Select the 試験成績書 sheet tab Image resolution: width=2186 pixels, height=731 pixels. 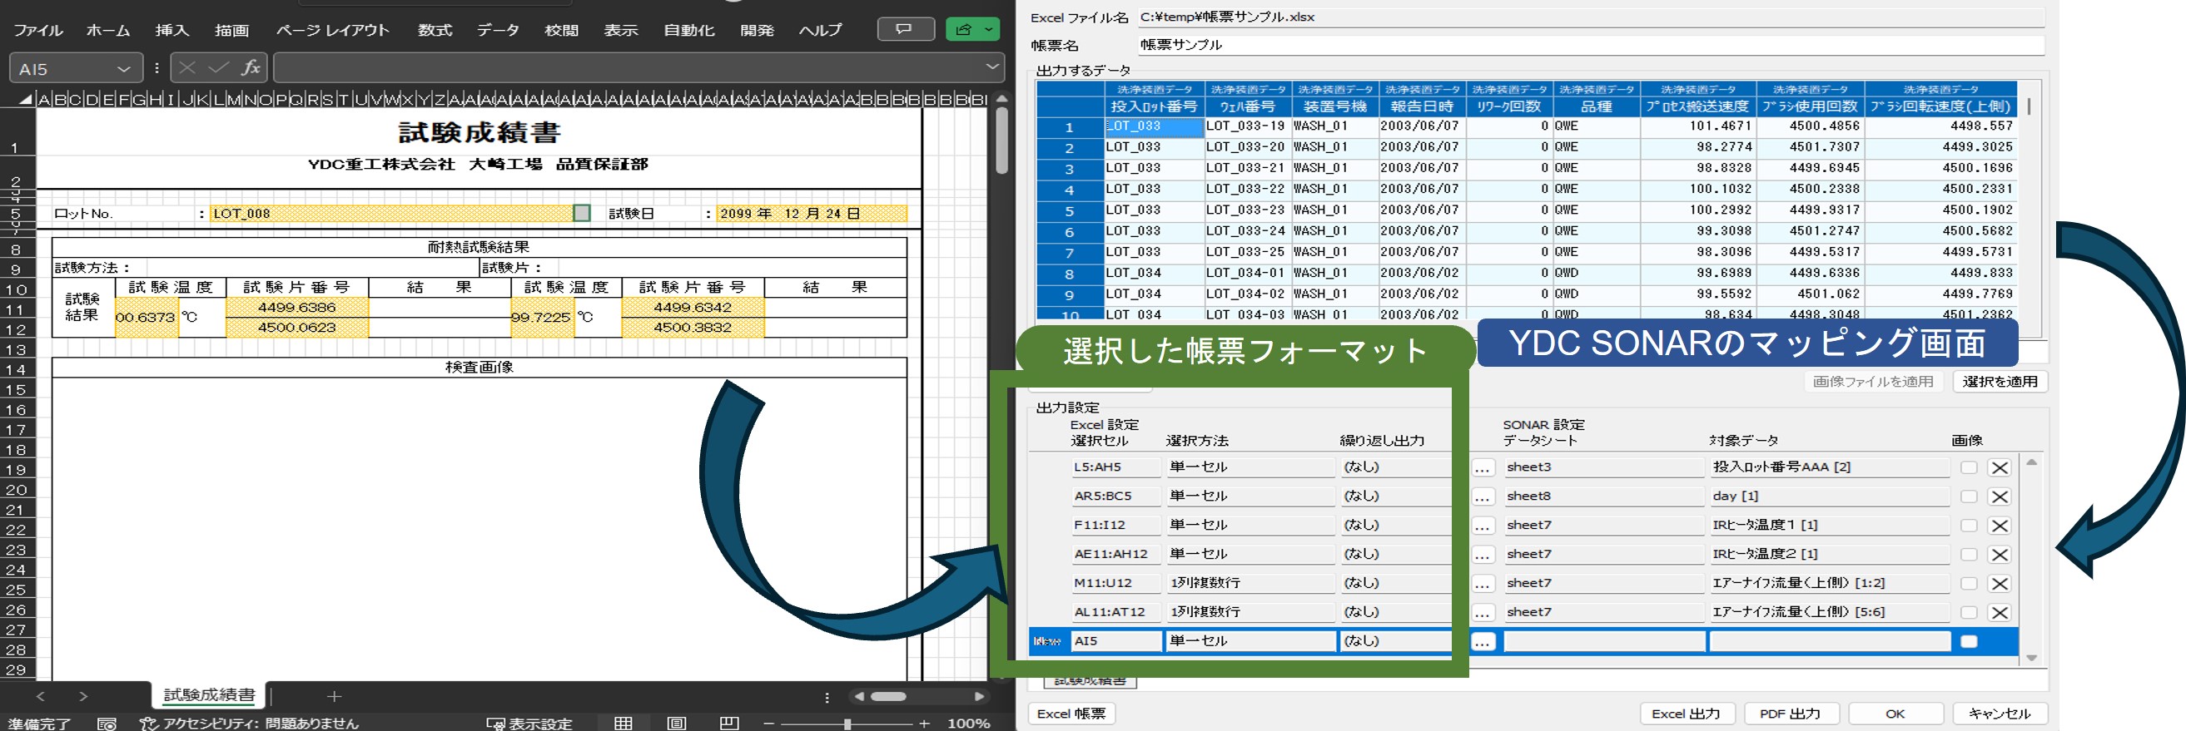209,695
